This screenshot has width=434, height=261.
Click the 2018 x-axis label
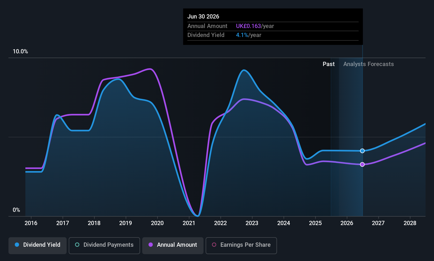click(x=94, y=223)
